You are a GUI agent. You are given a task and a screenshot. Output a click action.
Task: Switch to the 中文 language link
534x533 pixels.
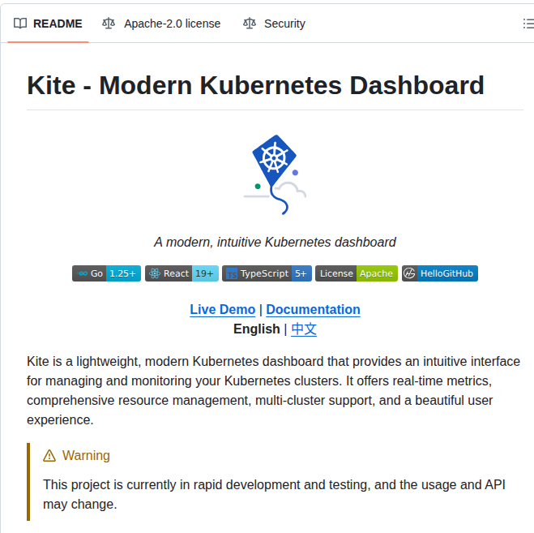pyautogui.click(x=304, y=329)
